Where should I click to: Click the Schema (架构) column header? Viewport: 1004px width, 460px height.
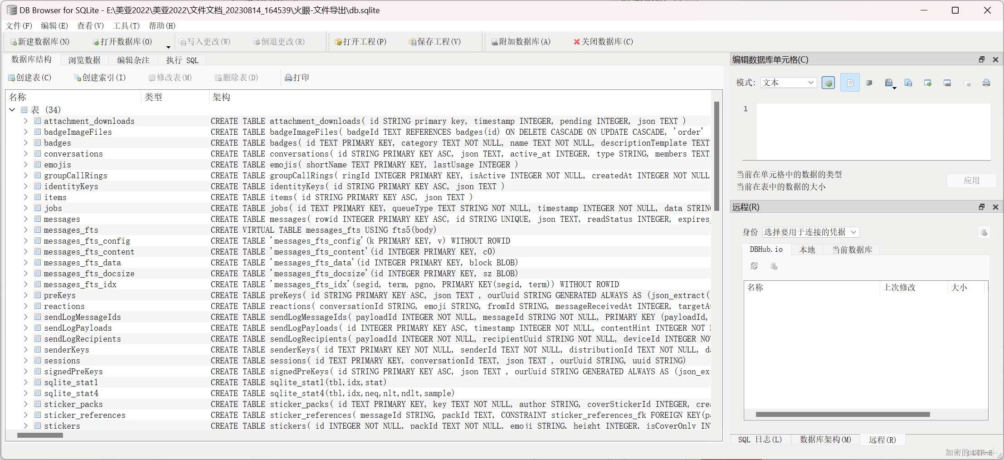pyautogui.click(x=460, y=97)
